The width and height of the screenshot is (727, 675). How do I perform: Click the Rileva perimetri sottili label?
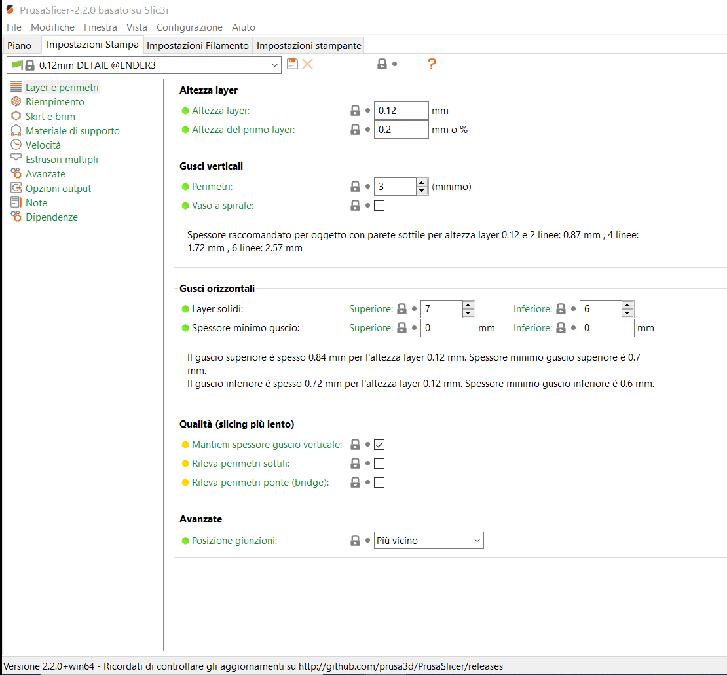coord(240,463)
